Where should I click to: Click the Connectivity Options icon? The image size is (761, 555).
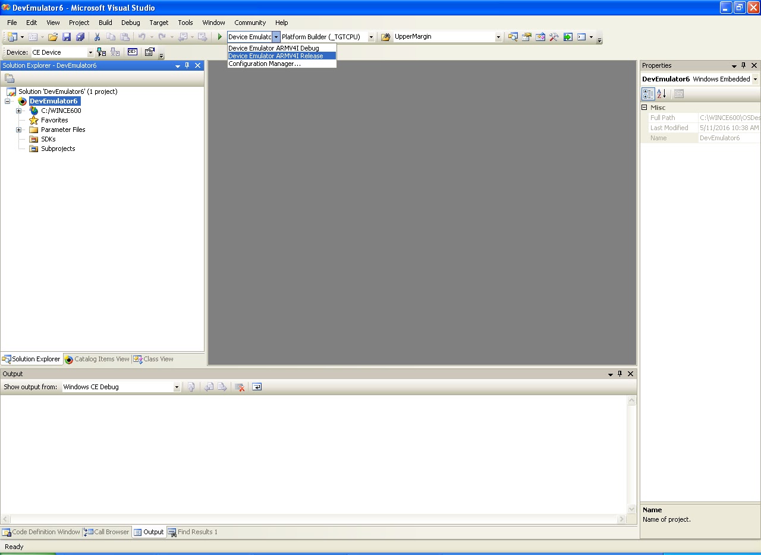click(x=150, y=52)
